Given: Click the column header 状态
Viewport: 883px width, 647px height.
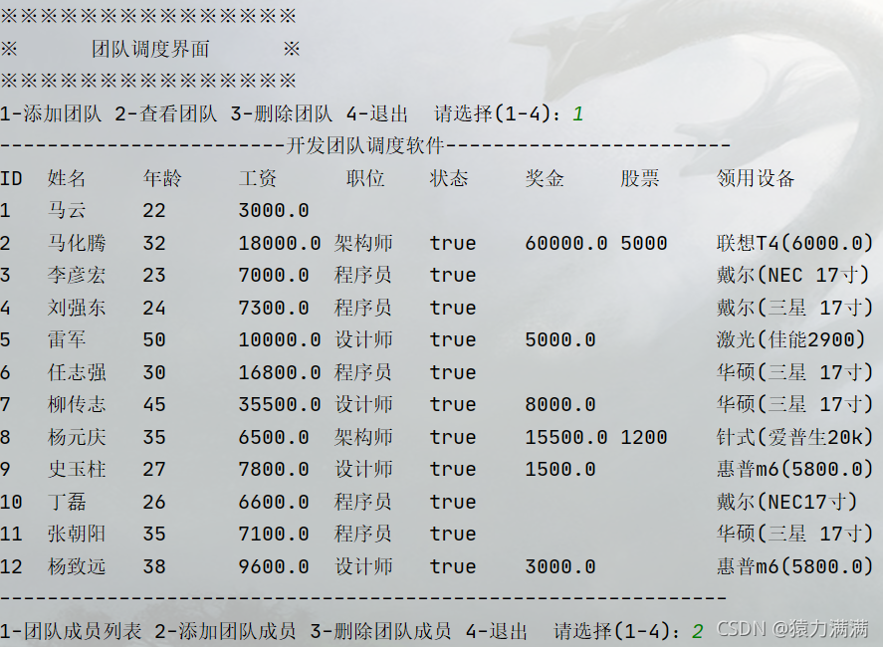Looking at the screenshot, I should (449, 178).
